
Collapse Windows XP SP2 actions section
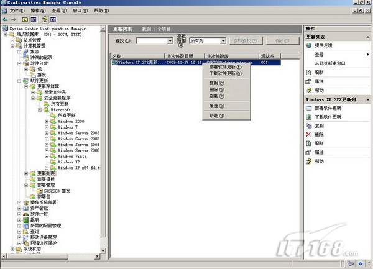[x=368, y=99]
